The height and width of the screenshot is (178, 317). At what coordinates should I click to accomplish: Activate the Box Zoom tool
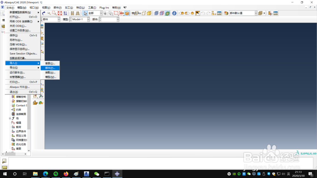(54, 13)
